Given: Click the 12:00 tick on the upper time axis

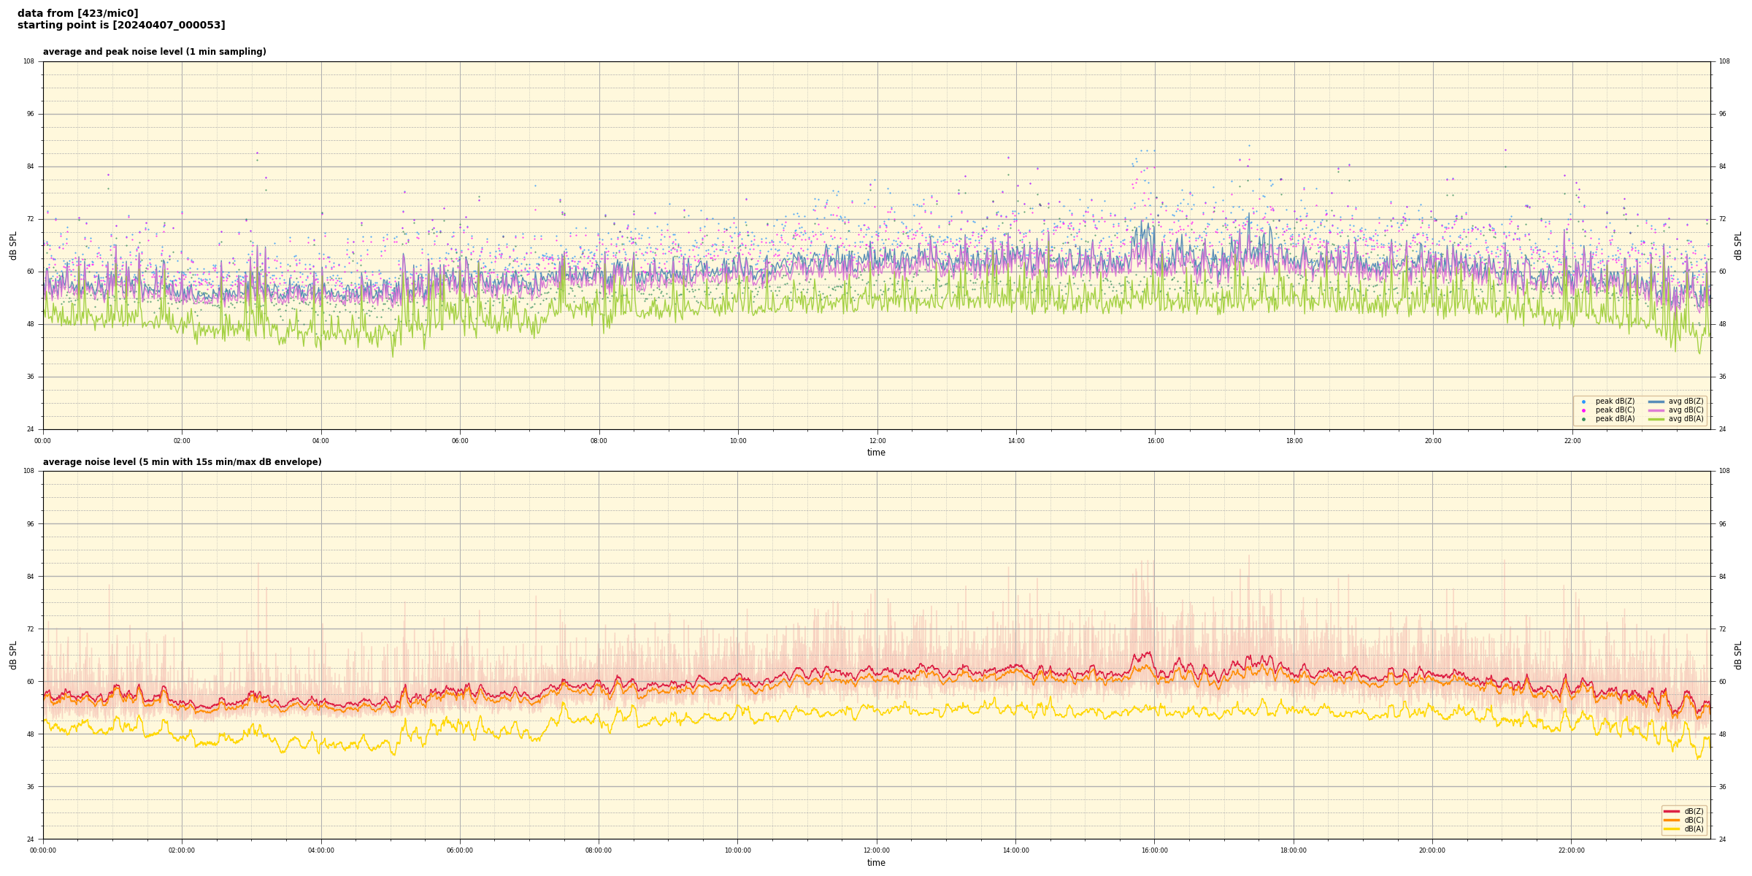Looking at the screenshot, I should [x=877, y=441].
